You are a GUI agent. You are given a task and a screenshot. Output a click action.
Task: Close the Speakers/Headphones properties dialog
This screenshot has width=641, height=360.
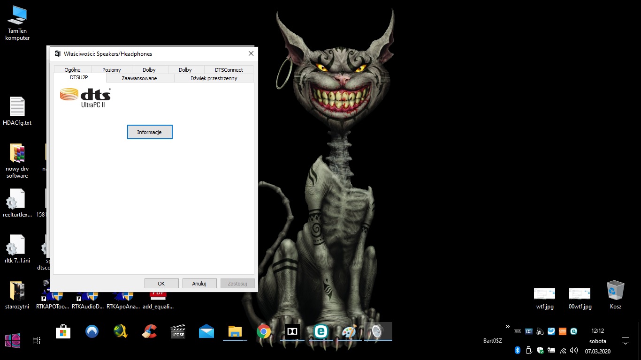(x=251, y=53)
